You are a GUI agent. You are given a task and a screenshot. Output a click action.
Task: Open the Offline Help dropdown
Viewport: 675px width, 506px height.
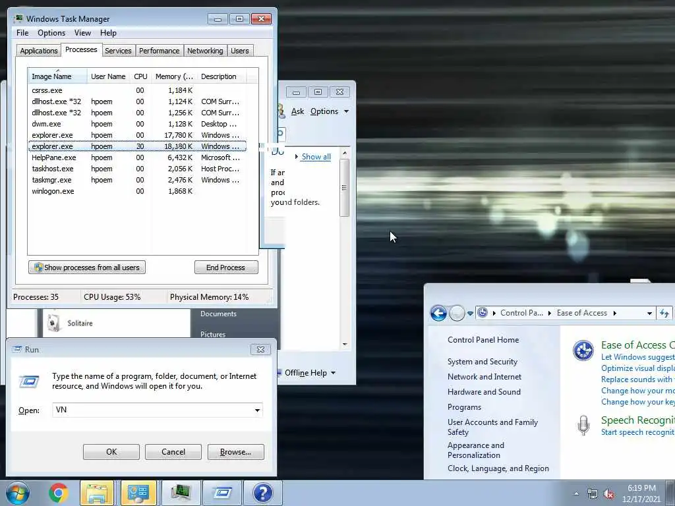pos(309,373)
